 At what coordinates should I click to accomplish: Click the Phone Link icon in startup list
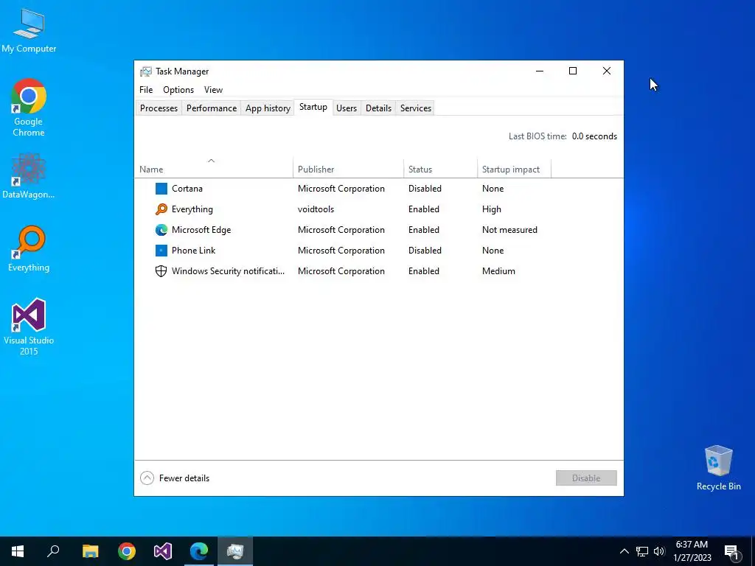pyautogui.click(x=161, y=251)
